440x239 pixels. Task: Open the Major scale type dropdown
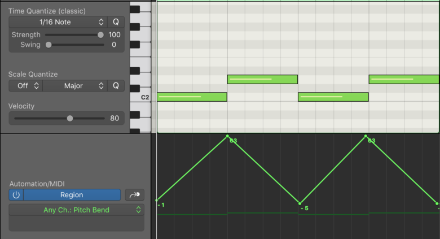tap(74, 86)
